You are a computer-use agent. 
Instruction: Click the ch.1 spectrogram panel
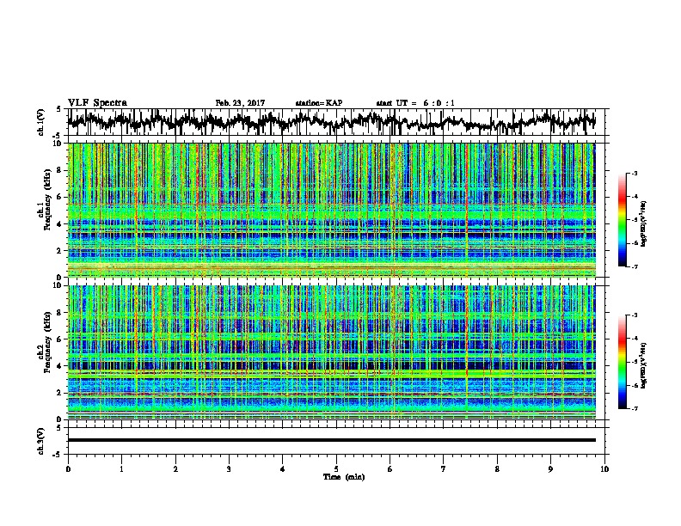coord(336,210)
